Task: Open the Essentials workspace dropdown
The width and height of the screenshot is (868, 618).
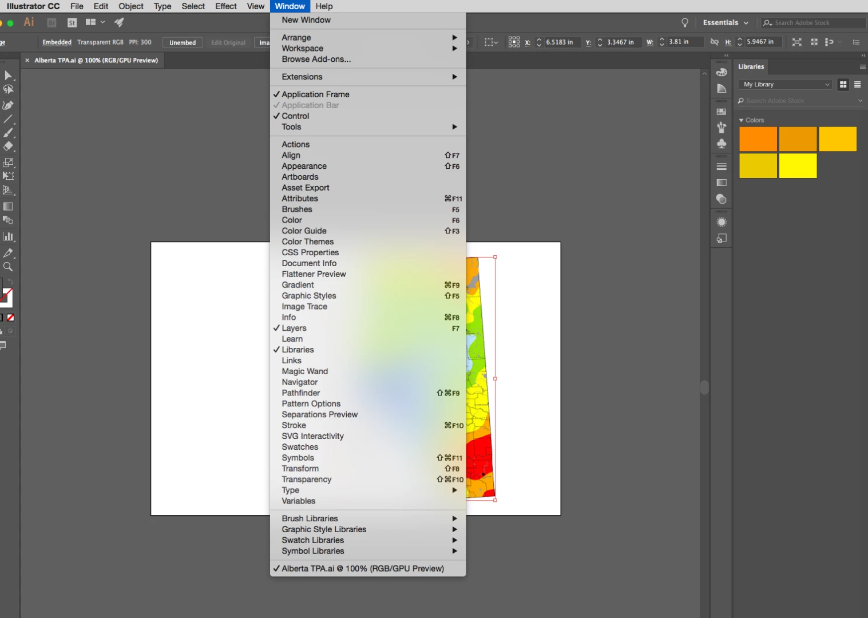Action: [725, 23]
